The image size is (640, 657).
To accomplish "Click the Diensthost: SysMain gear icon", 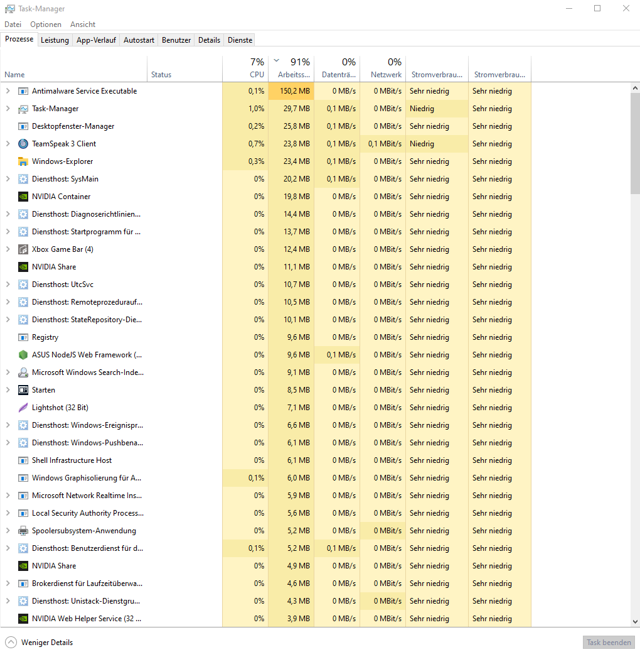I will point(23,179).
